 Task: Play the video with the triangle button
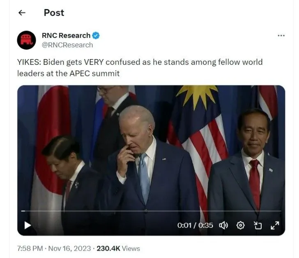pos(28,225)
